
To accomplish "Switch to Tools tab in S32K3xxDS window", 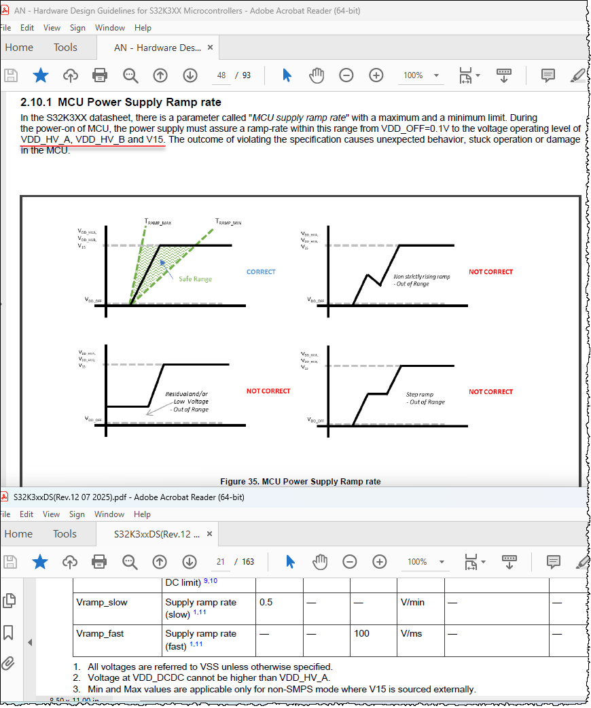I will pos(65,533).
